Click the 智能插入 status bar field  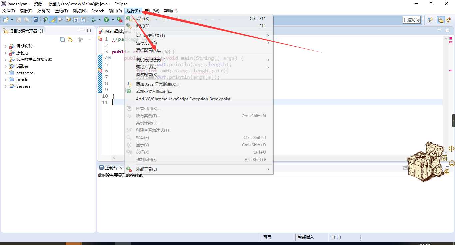306,237
